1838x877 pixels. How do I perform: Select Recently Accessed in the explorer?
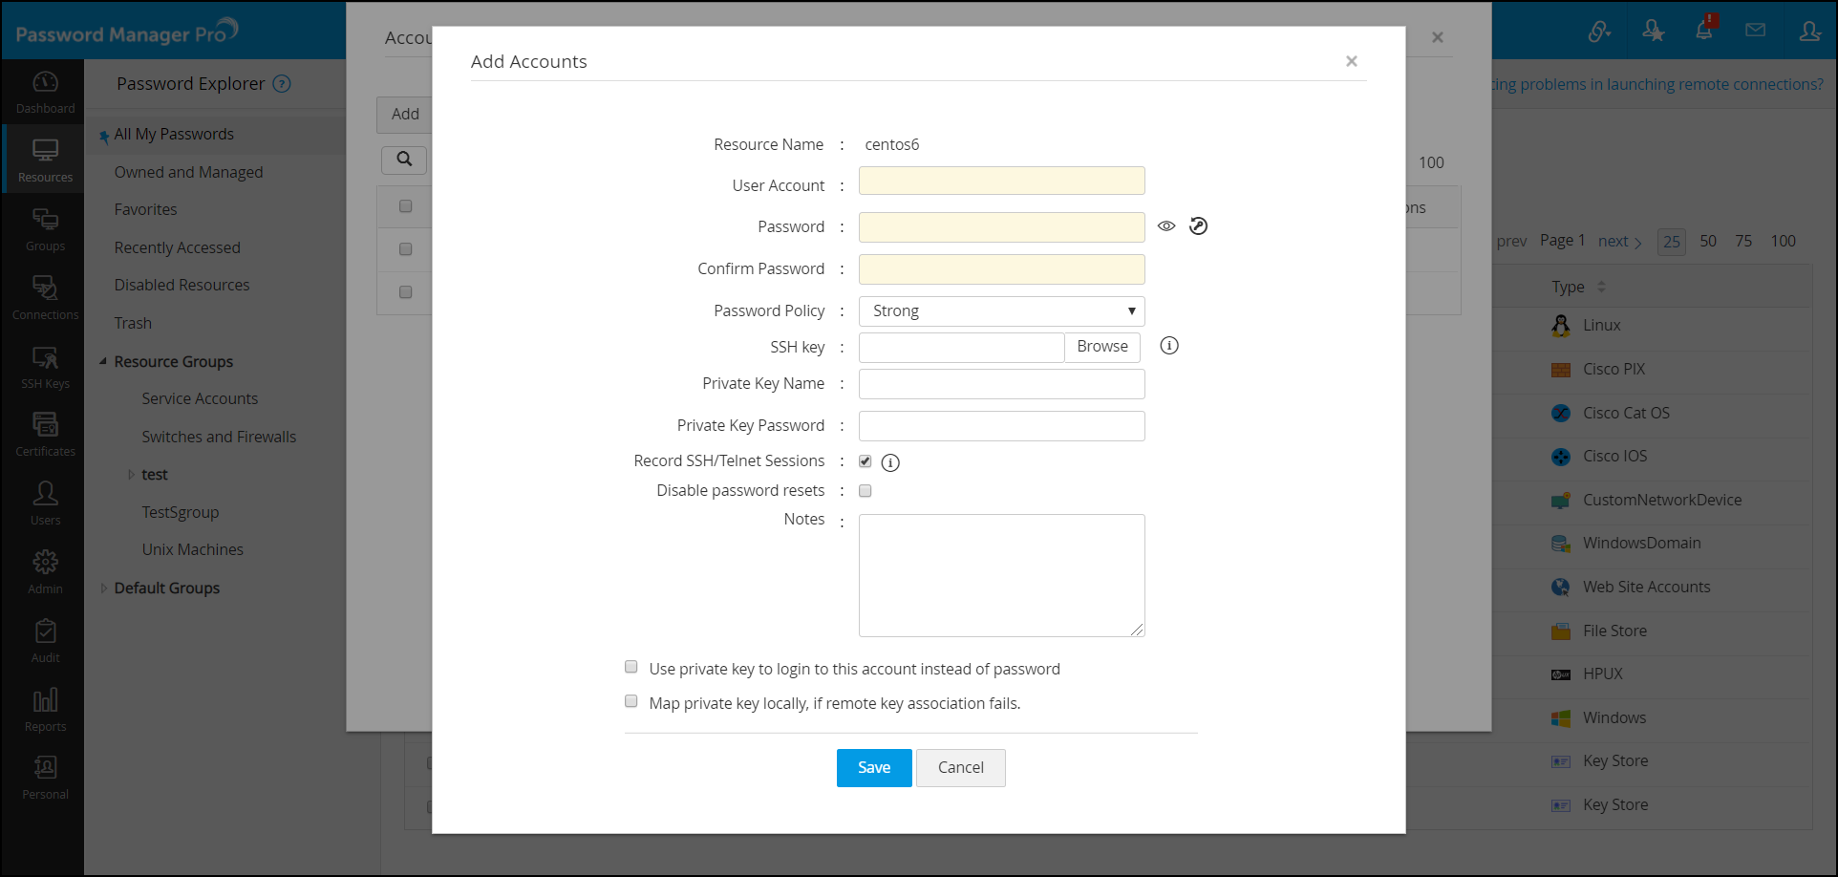(x=177, y=247)
